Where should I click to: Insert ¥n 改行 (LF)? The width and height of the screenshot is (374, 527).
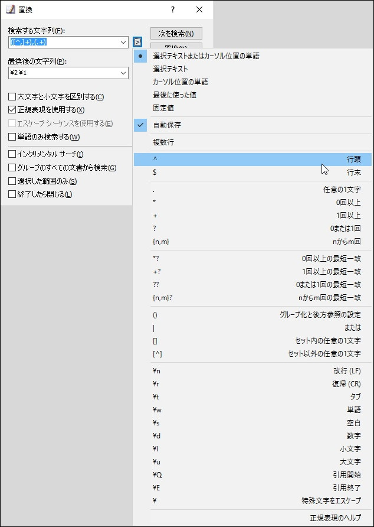click(x=253, y=371)
